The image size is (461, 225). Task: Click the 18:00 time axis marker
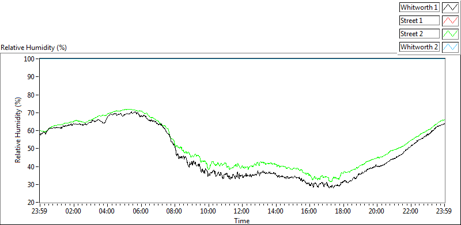tap(343, 211)
